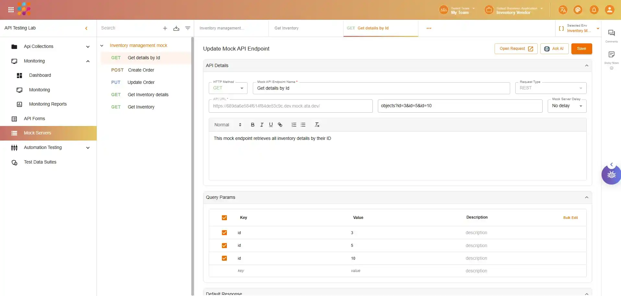Open API Forms in the sidebar
This screenshot has height=296, width=621.
pyautogui.click(x=34, y=119)
